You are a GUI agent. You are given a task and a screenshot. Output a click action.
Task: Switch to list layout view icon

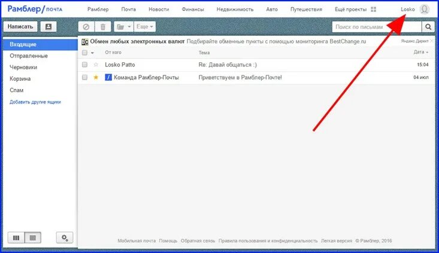pos(33,237)
